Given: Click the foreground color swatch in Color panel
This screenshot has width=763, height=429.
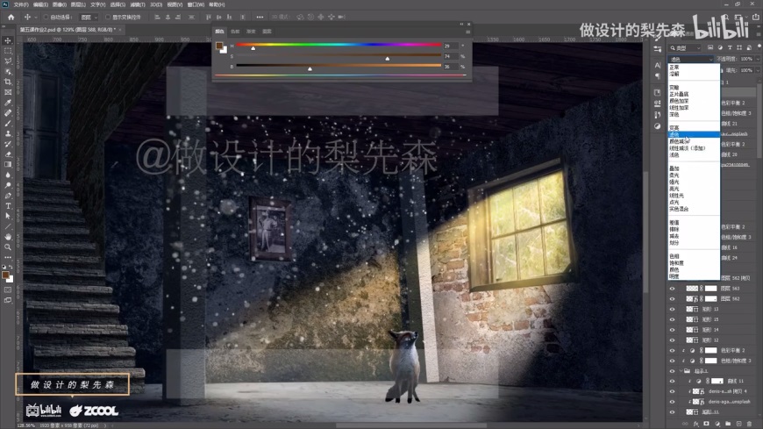Looking at the screenshot, I should [219, 46].
